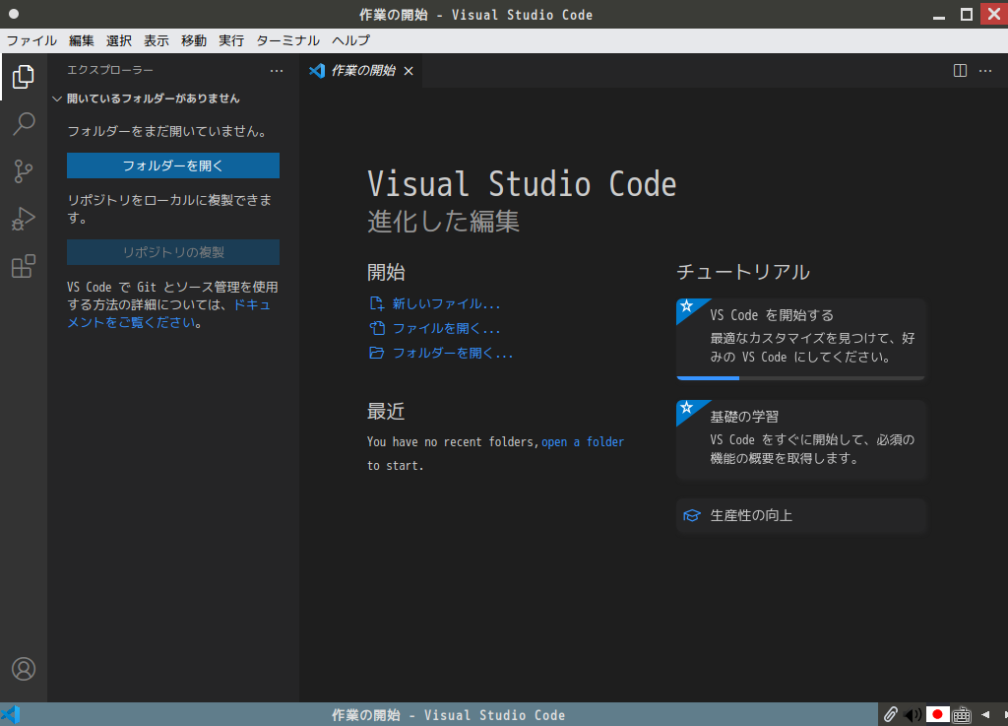
Task: Click the 新しいファイル... link
Action: pyautogui.click(x=446, y=303)
